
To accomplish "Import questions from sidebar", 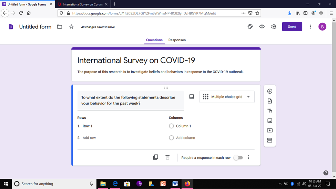I will click(x=269, y=101).
